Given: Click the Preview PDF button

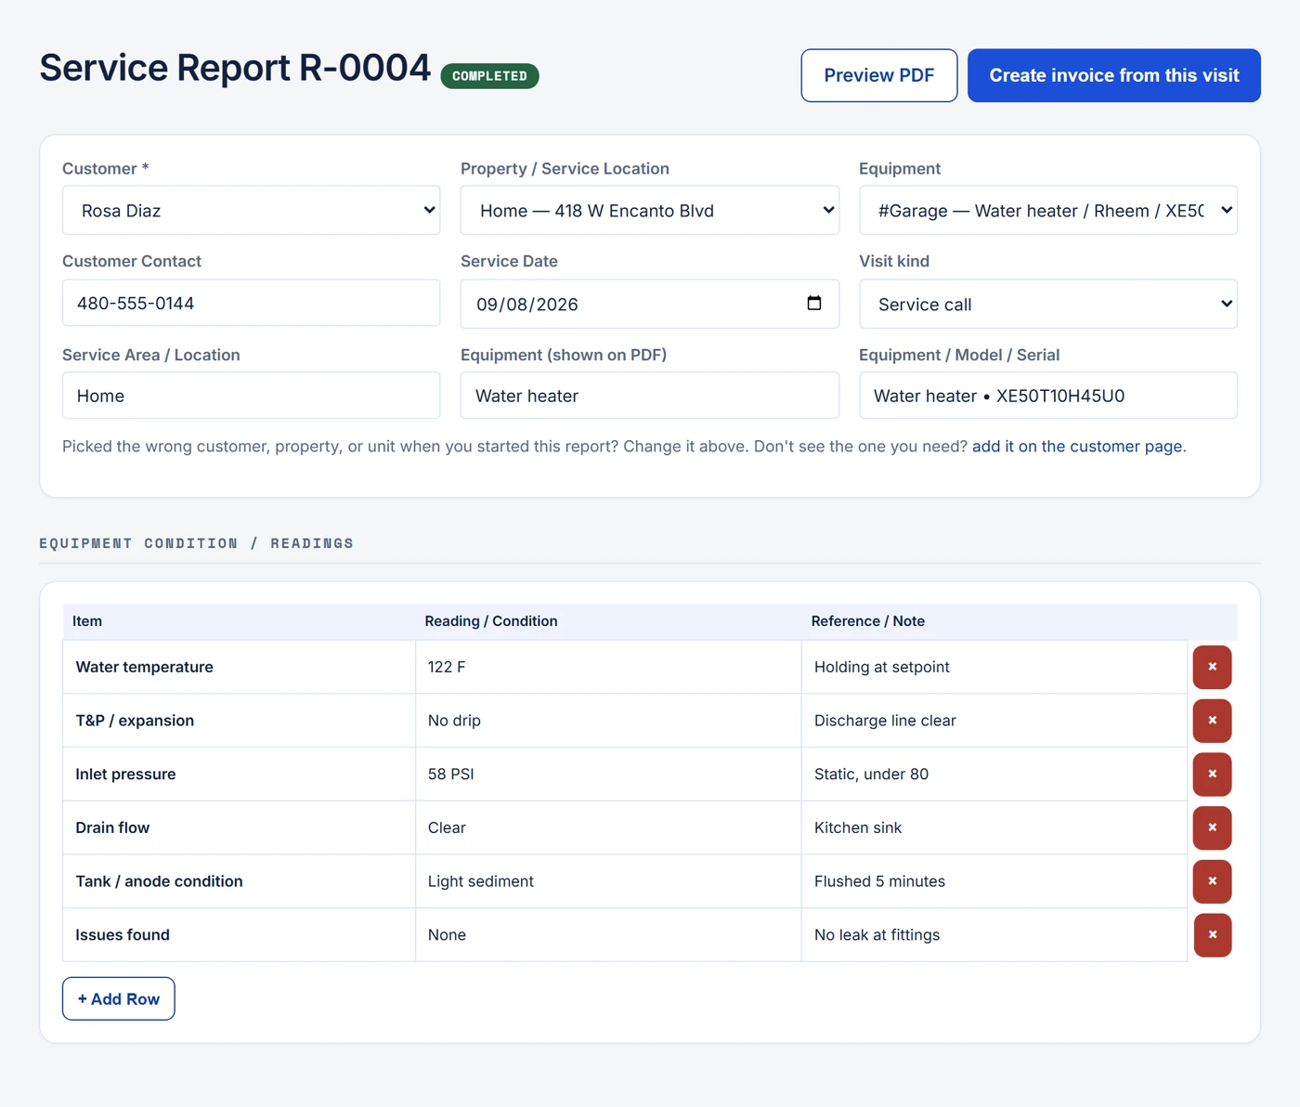Looking at the screenshot, I should pyautogui.click(x=878, y=75).
